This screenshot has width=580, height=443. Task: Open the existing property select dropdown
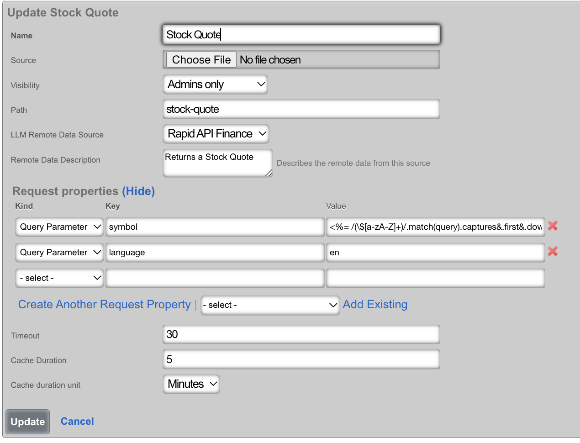click(270, 305)
